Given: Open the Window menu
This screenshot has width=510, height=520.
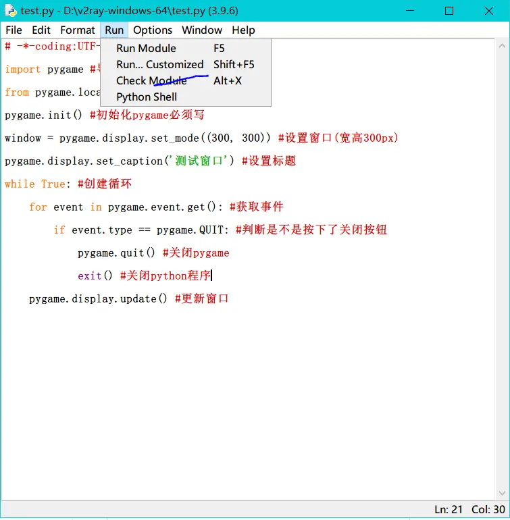Looking at the screenshot, I should tap(202, 30).
